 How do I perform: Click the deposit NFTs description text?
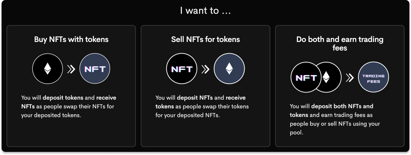(202, 106)
